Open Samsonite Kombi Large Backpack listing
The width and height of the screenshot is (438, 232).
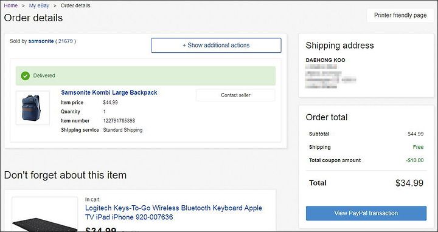pyautogui.click(x=109, y=92)
